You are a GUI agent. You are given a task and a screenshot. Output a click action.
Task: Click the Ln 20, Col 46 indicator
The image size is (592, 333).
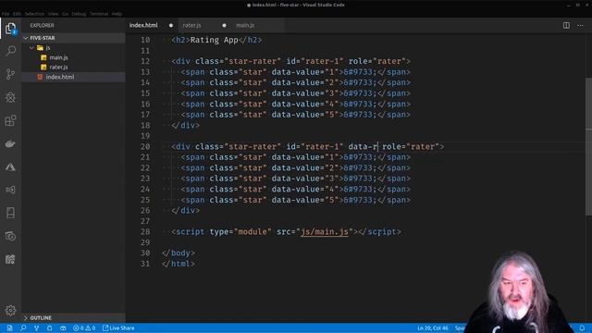pyautogui.click(x=432, y=328)
